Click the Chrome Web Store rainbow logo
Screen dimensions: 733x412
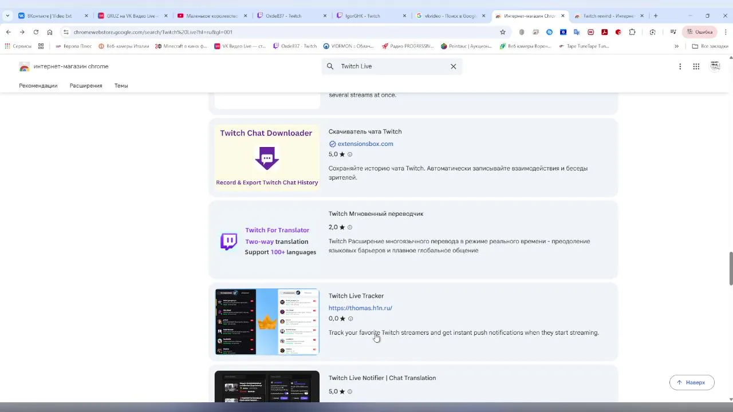point(24,66)
